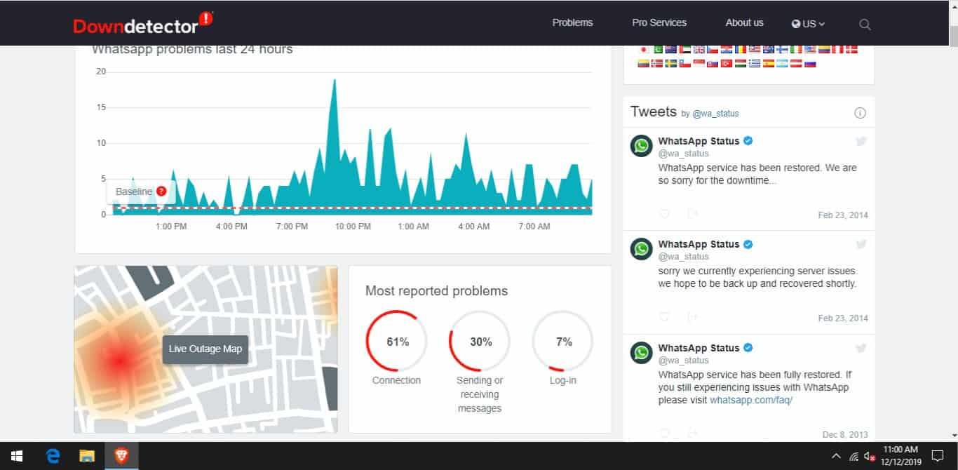The height and width of the screenshot is (470, 958).
Task: Select the Finland flag
Action: coord(782,49)
